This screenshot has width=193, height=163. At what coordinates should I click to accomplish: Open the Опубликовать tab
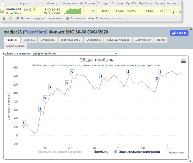point(15,46)
